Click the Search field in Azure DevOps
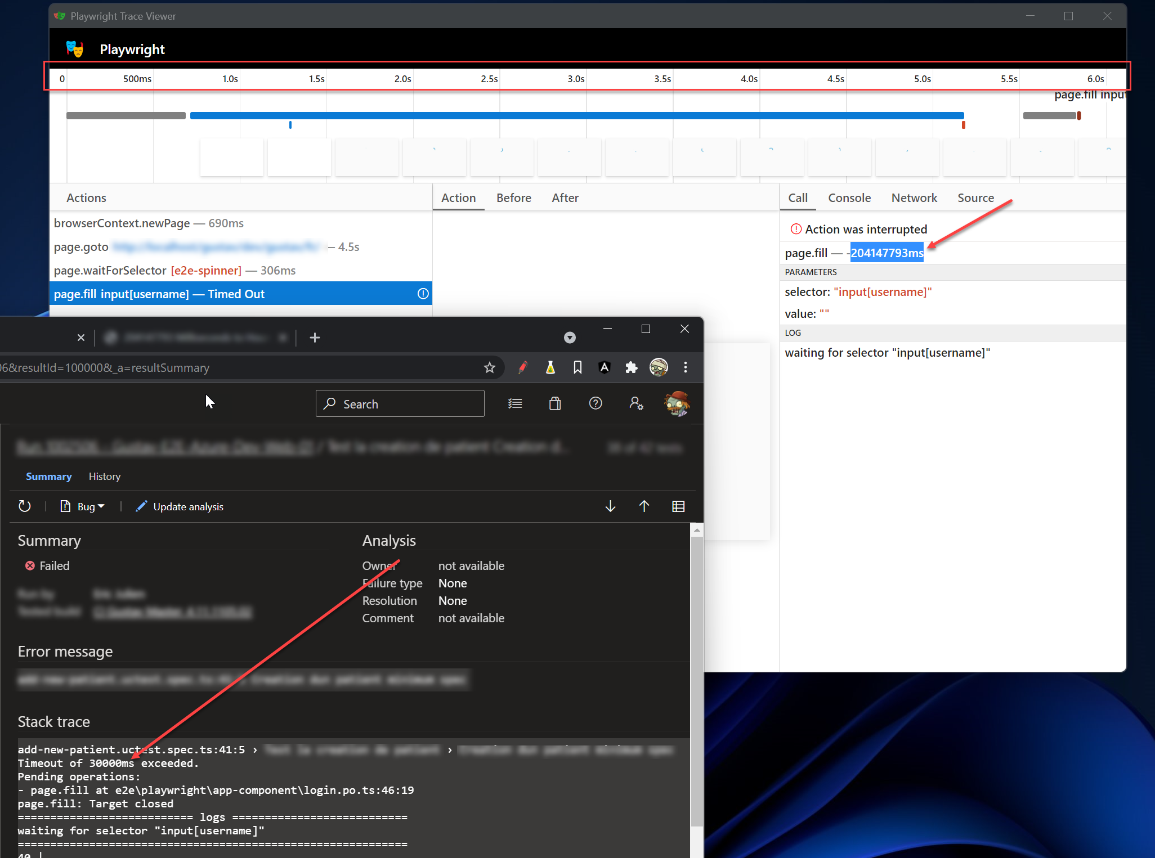This screenshot has width=1155, height=858. tap(400, 404)
